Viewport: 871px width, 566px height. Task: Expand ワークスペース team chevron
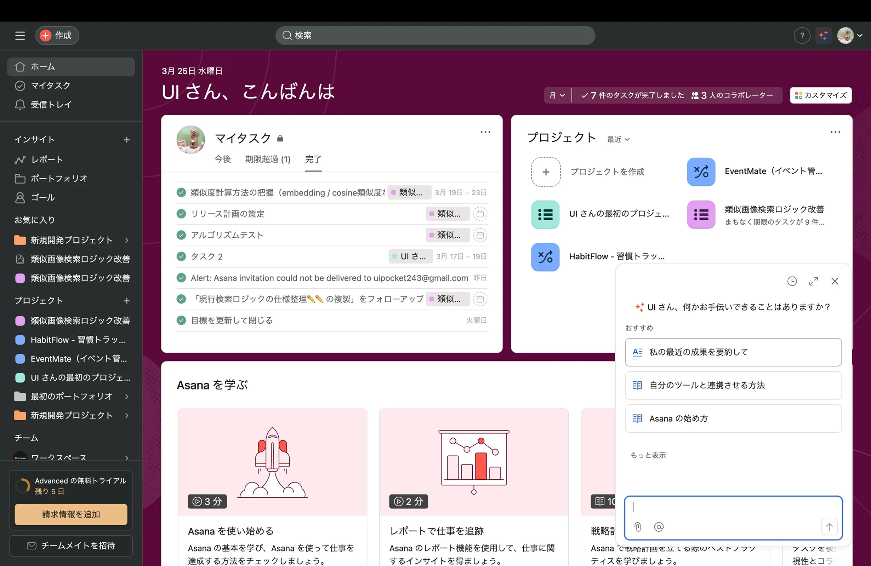tap(127, 458)
